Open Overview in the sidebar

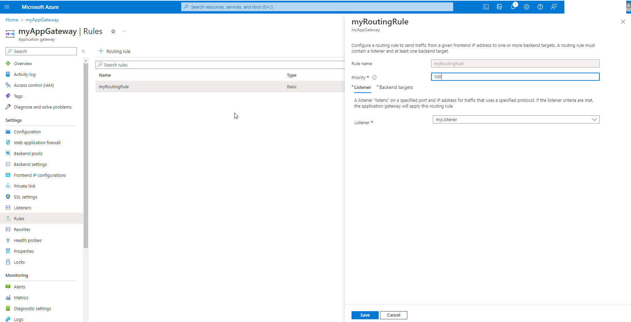[23, 63]
